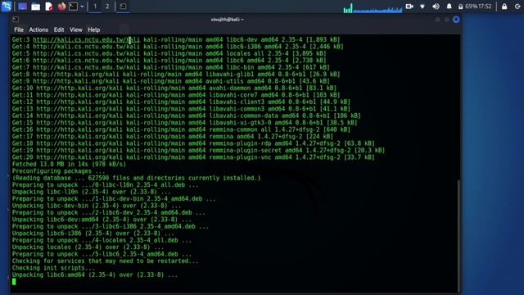Open the Help menu
The height and width of the screenshot is (295, 524).
[94, 29]
